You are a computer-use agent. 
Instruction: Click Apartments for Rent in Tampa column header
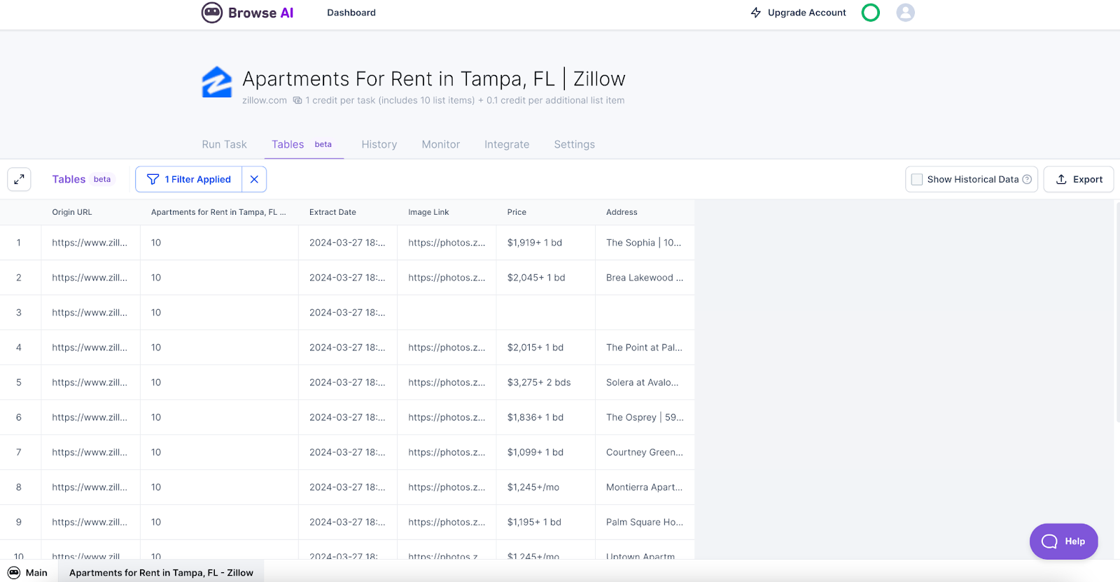tap(218, 212)
